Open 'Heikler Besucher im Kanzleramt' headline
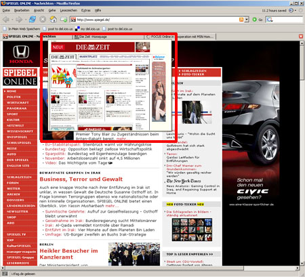305x277 pixels. pyautogui.click(x=68, y=254)
